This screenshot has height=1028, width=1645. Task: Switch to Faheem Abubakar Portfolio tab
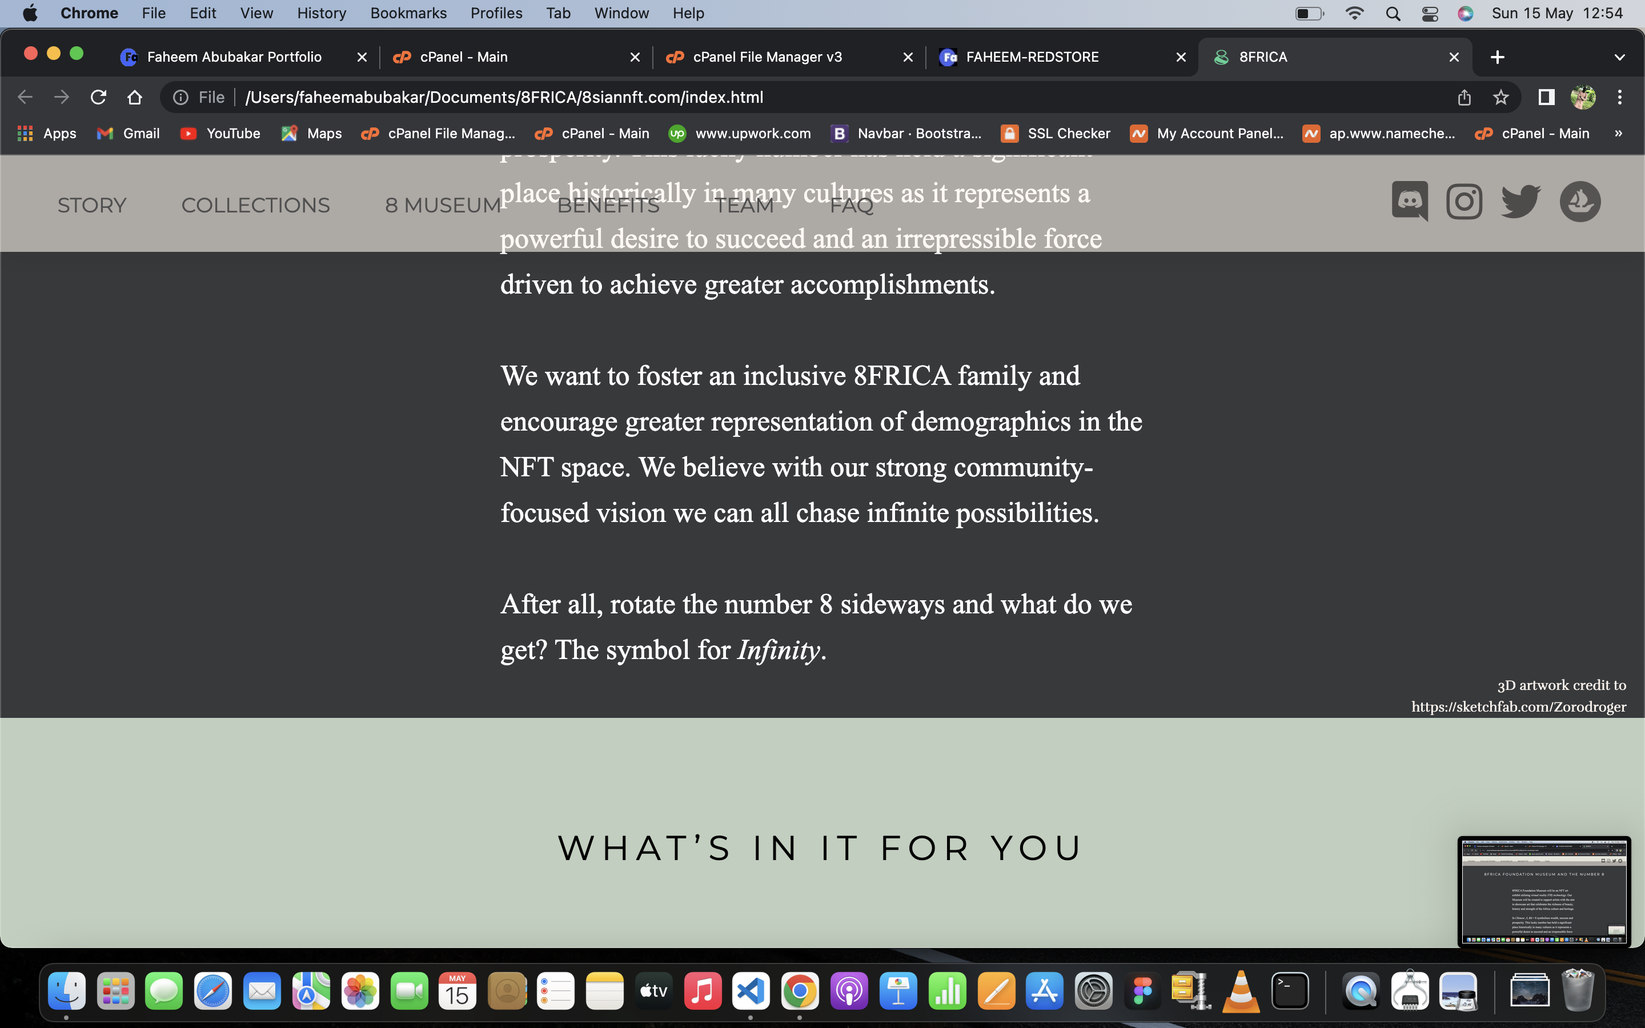click(235, 57)
